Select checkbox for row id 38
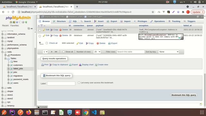Image resolution: width=206 pixels, height=116 pixels. [40, 30]
